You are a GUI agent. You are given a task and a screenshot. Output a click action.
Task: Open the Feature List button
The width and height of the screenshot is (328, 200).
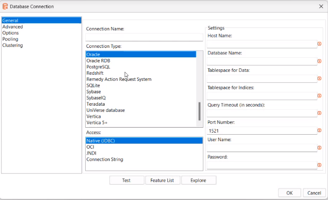pyautogui.click(x=162, y=180)
